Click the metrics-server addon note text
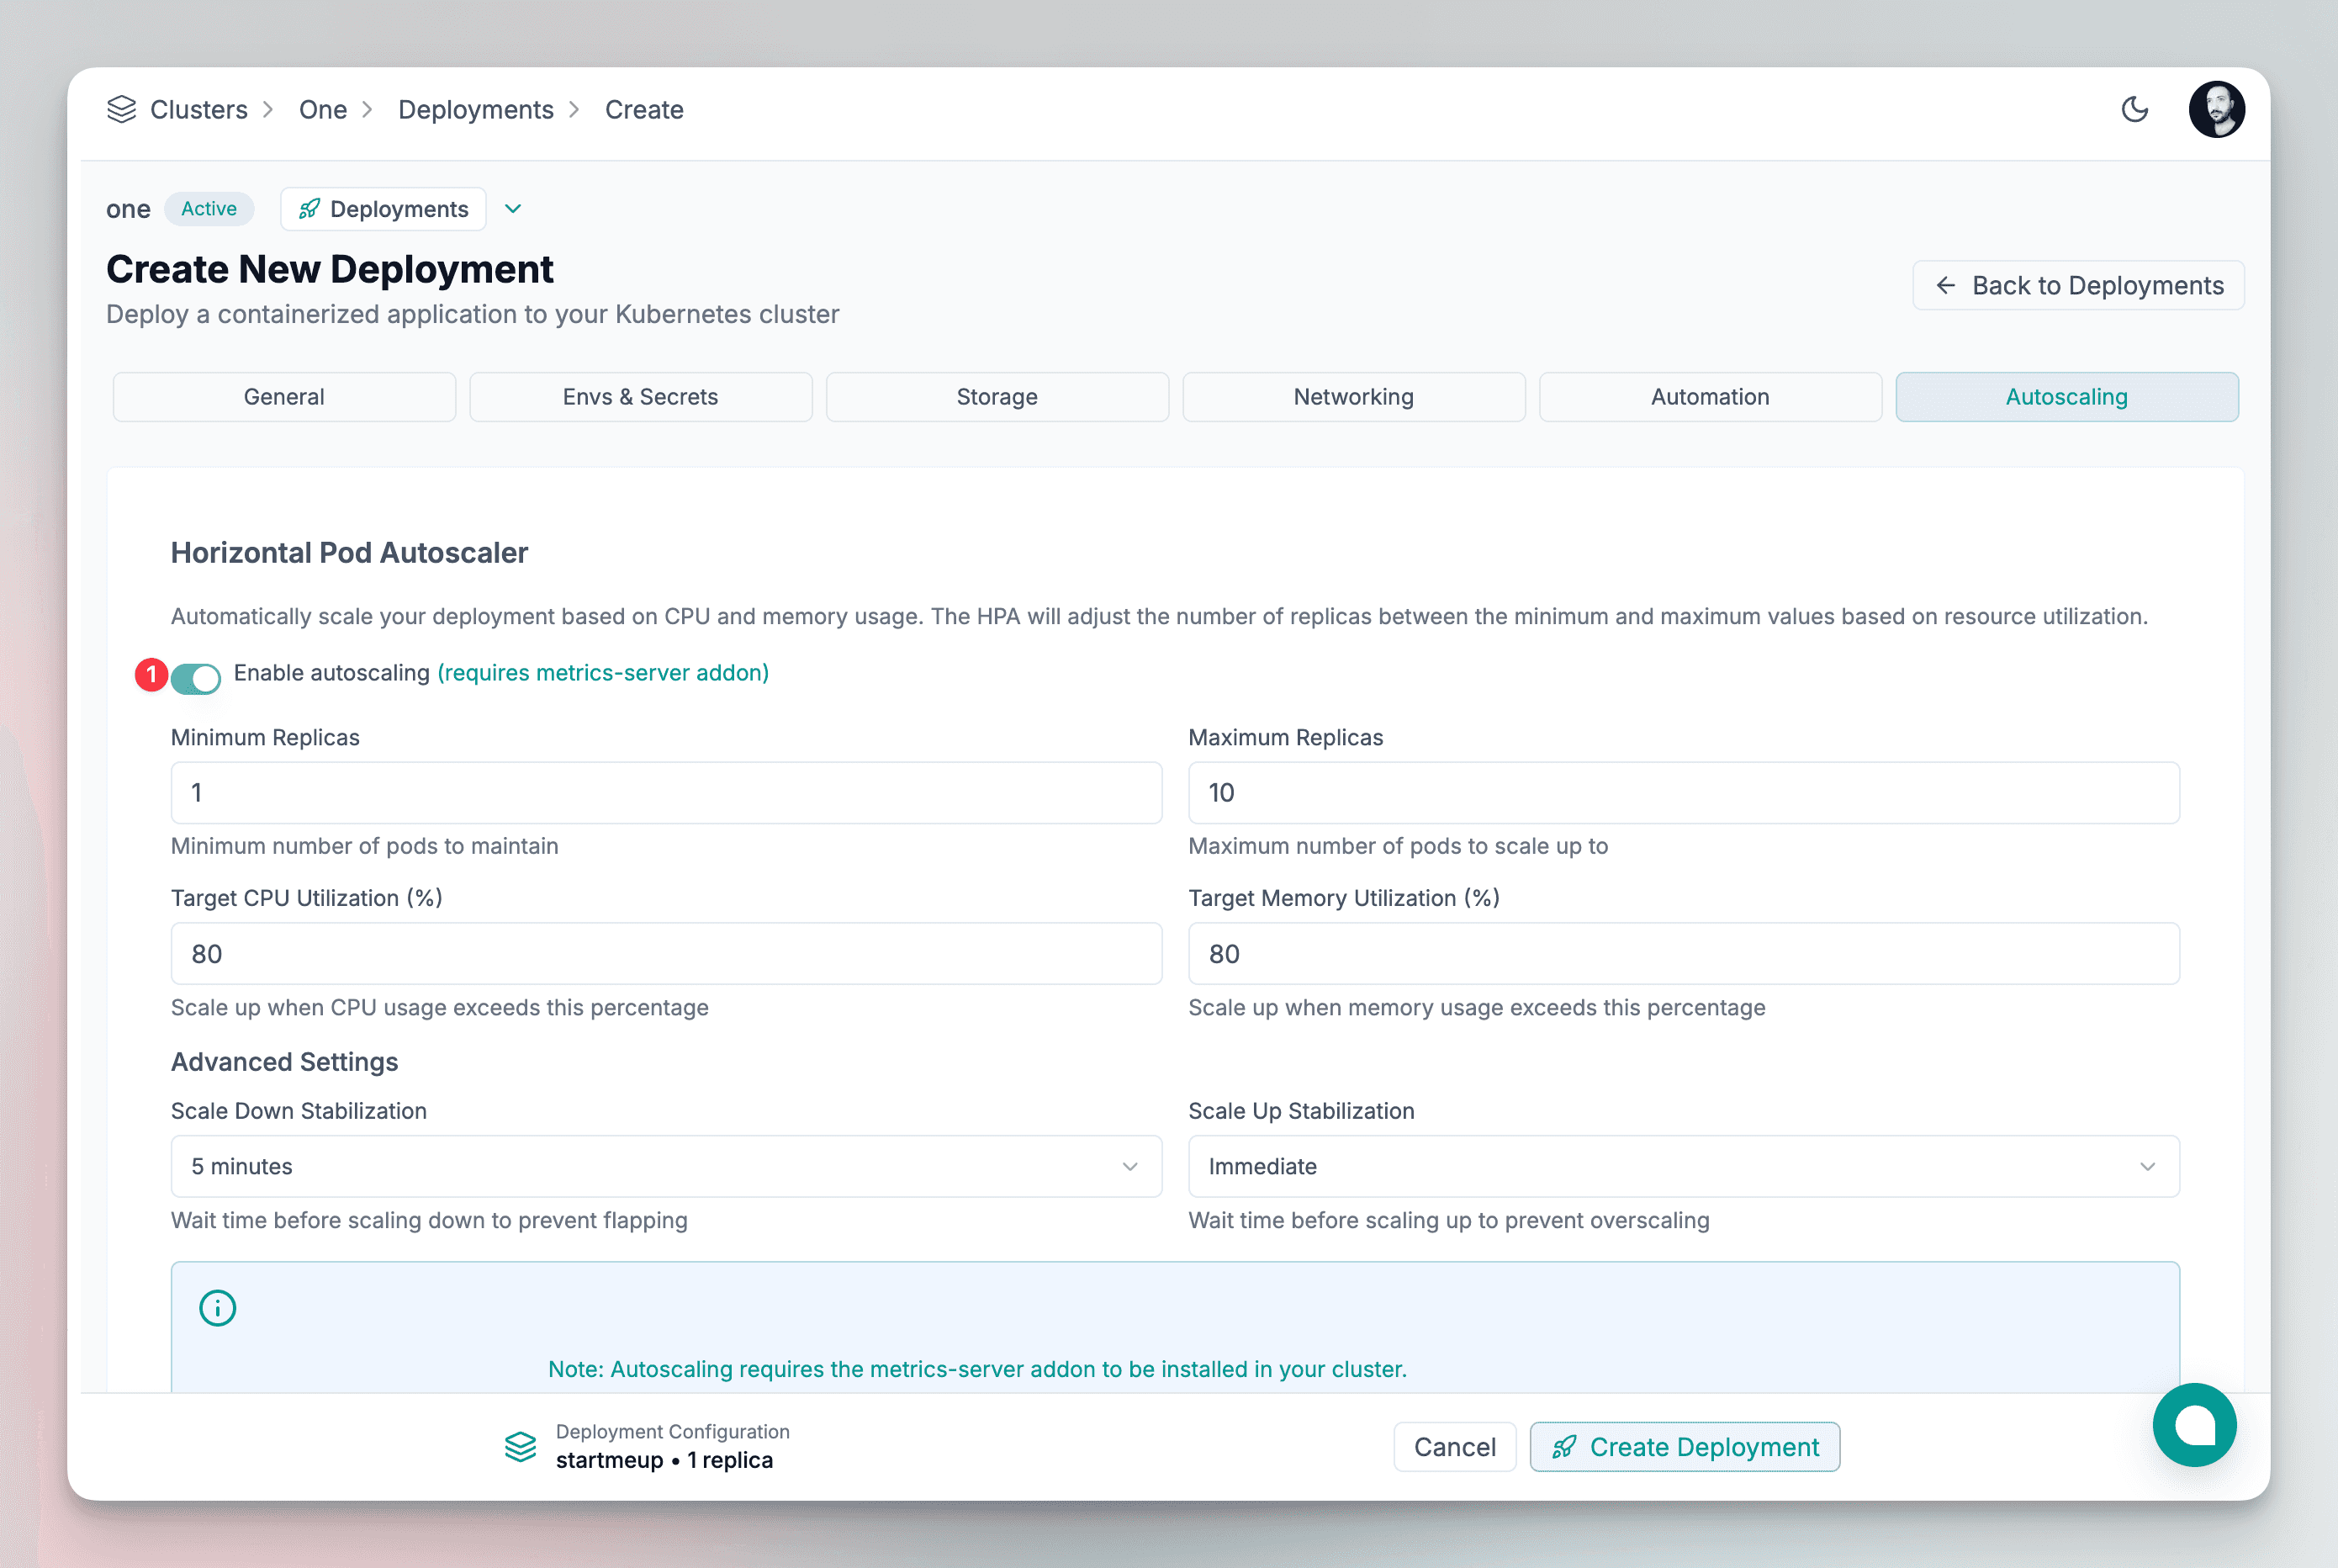Screen dimensions: 2338x1568 [976, 1369]
